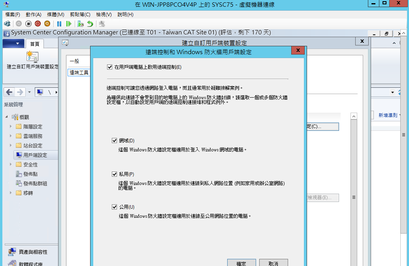Click the 建立自訂用戶端裝置設定 ribbon icon
Screen dimensions: 409x266
point(33,57)
